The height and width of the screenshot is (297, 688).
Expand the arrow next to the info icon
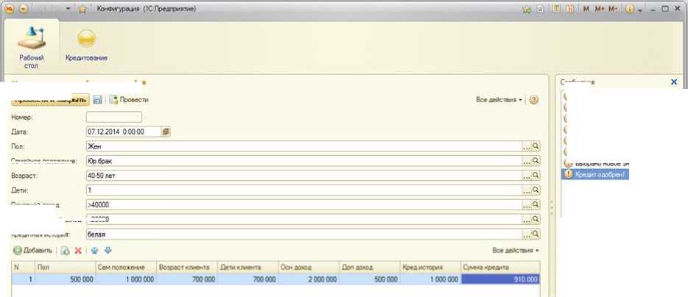pos(640,10)
